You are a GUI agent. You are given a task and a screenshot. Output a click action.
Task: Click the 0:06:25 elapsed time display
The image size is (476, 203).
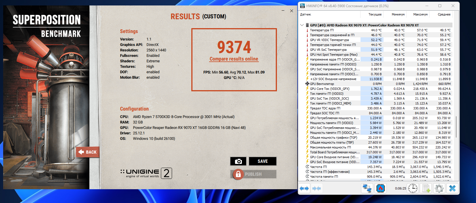pyautogui.click(x=400, y=189)
